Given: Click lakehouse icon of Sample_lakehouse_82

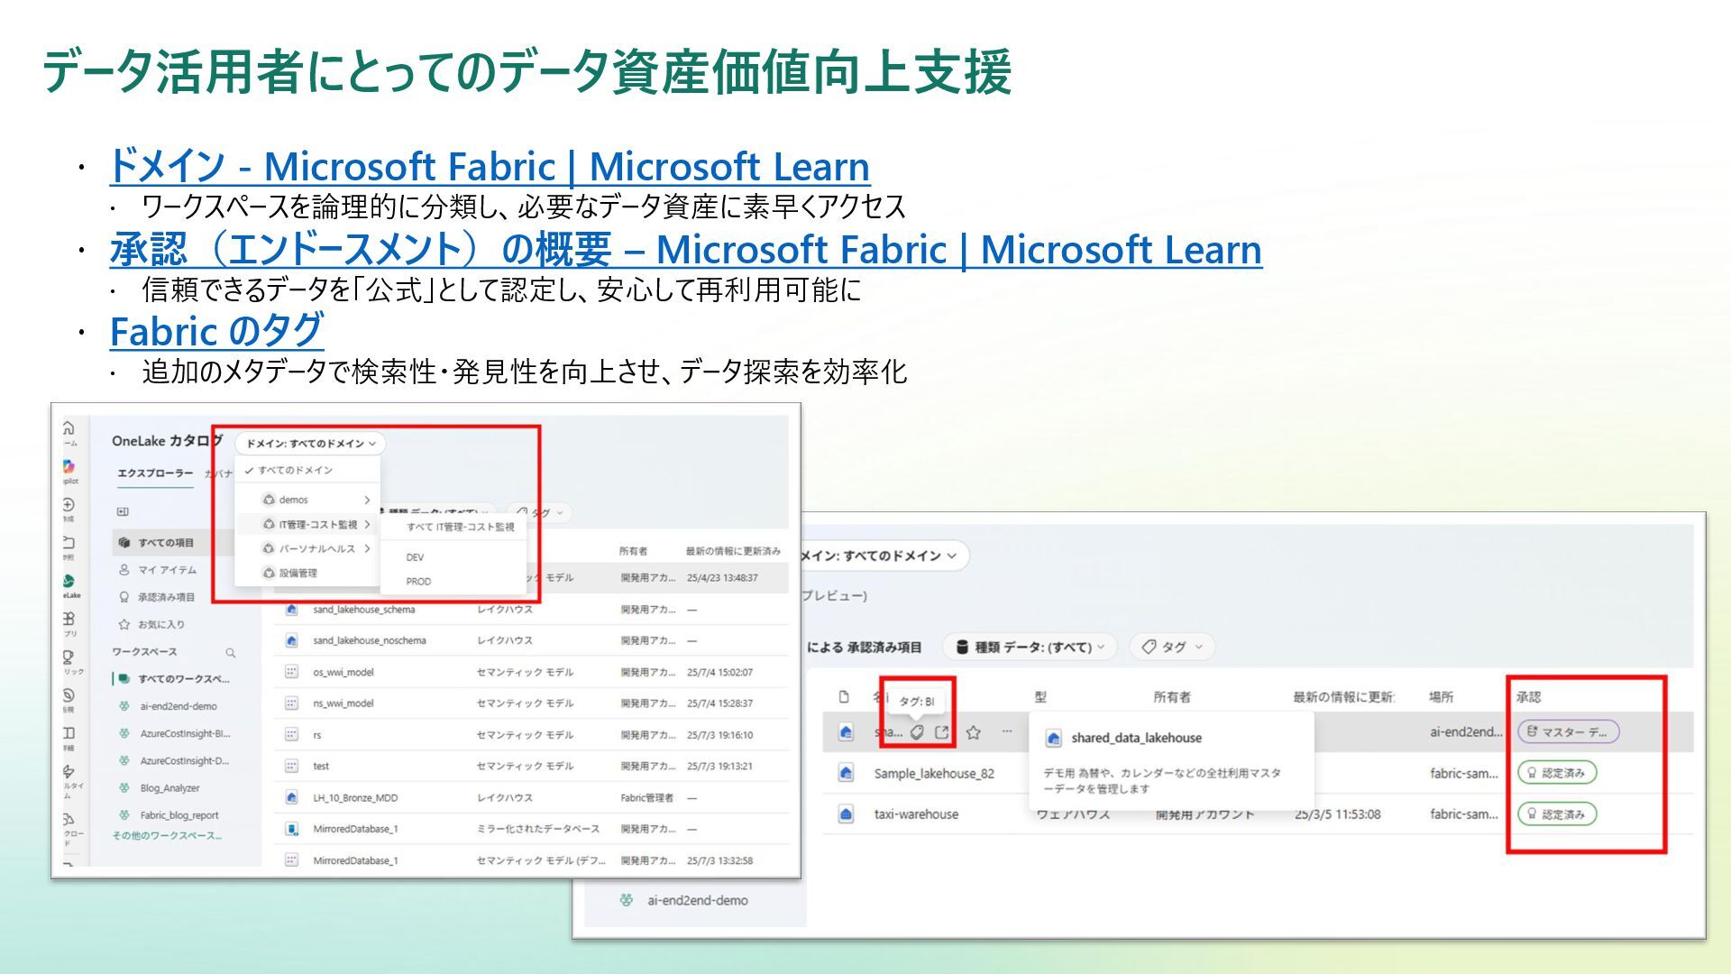Looking at the screenshot, I should pyautogui.click(x=846, y=773).
